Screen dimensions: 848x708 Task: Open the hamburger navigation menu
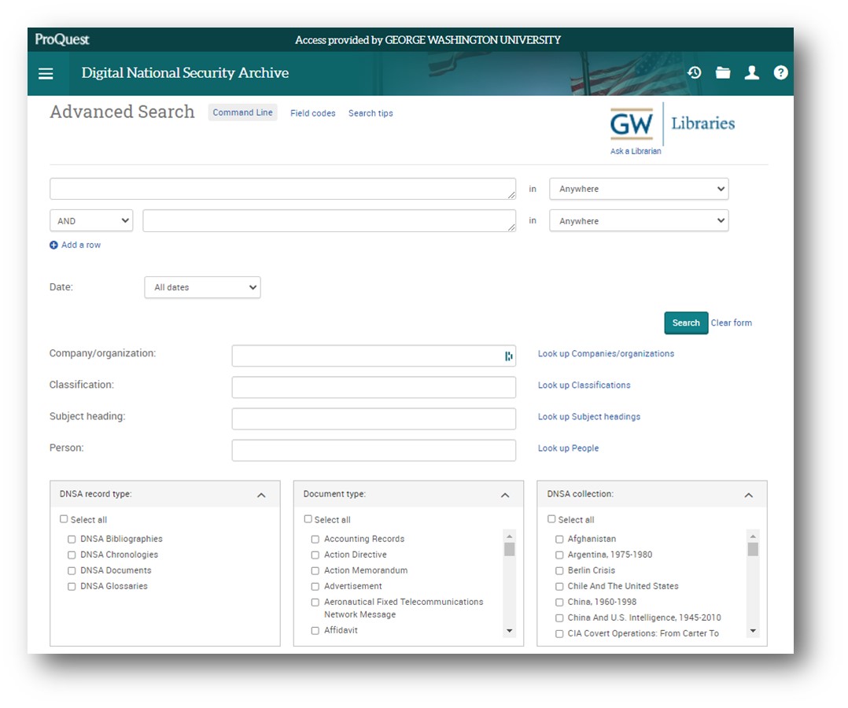46,74
